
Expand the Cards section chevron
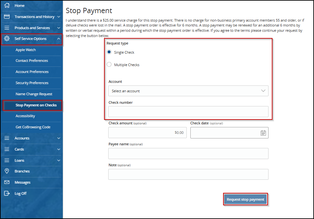point(59,149)
